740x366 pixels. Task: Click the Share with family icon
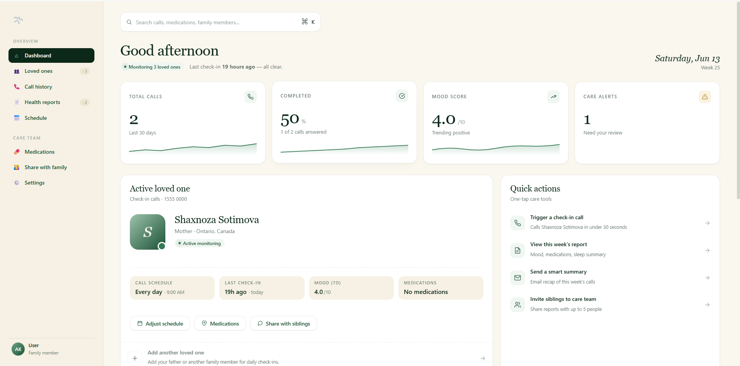point(17,167)
